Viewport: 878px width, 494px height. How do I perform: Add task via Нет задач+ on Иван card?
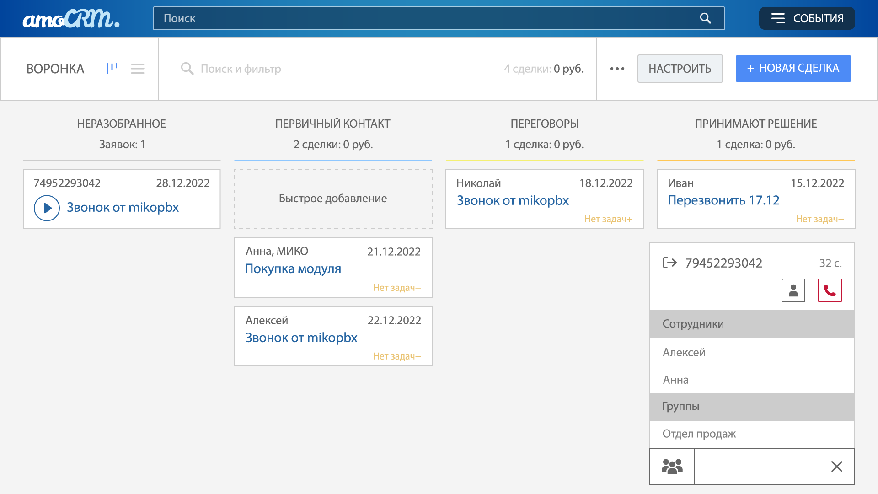819,219
